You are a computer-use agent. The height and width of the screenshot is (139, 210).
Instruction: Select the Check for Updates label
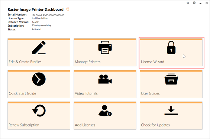coord(155,125)
